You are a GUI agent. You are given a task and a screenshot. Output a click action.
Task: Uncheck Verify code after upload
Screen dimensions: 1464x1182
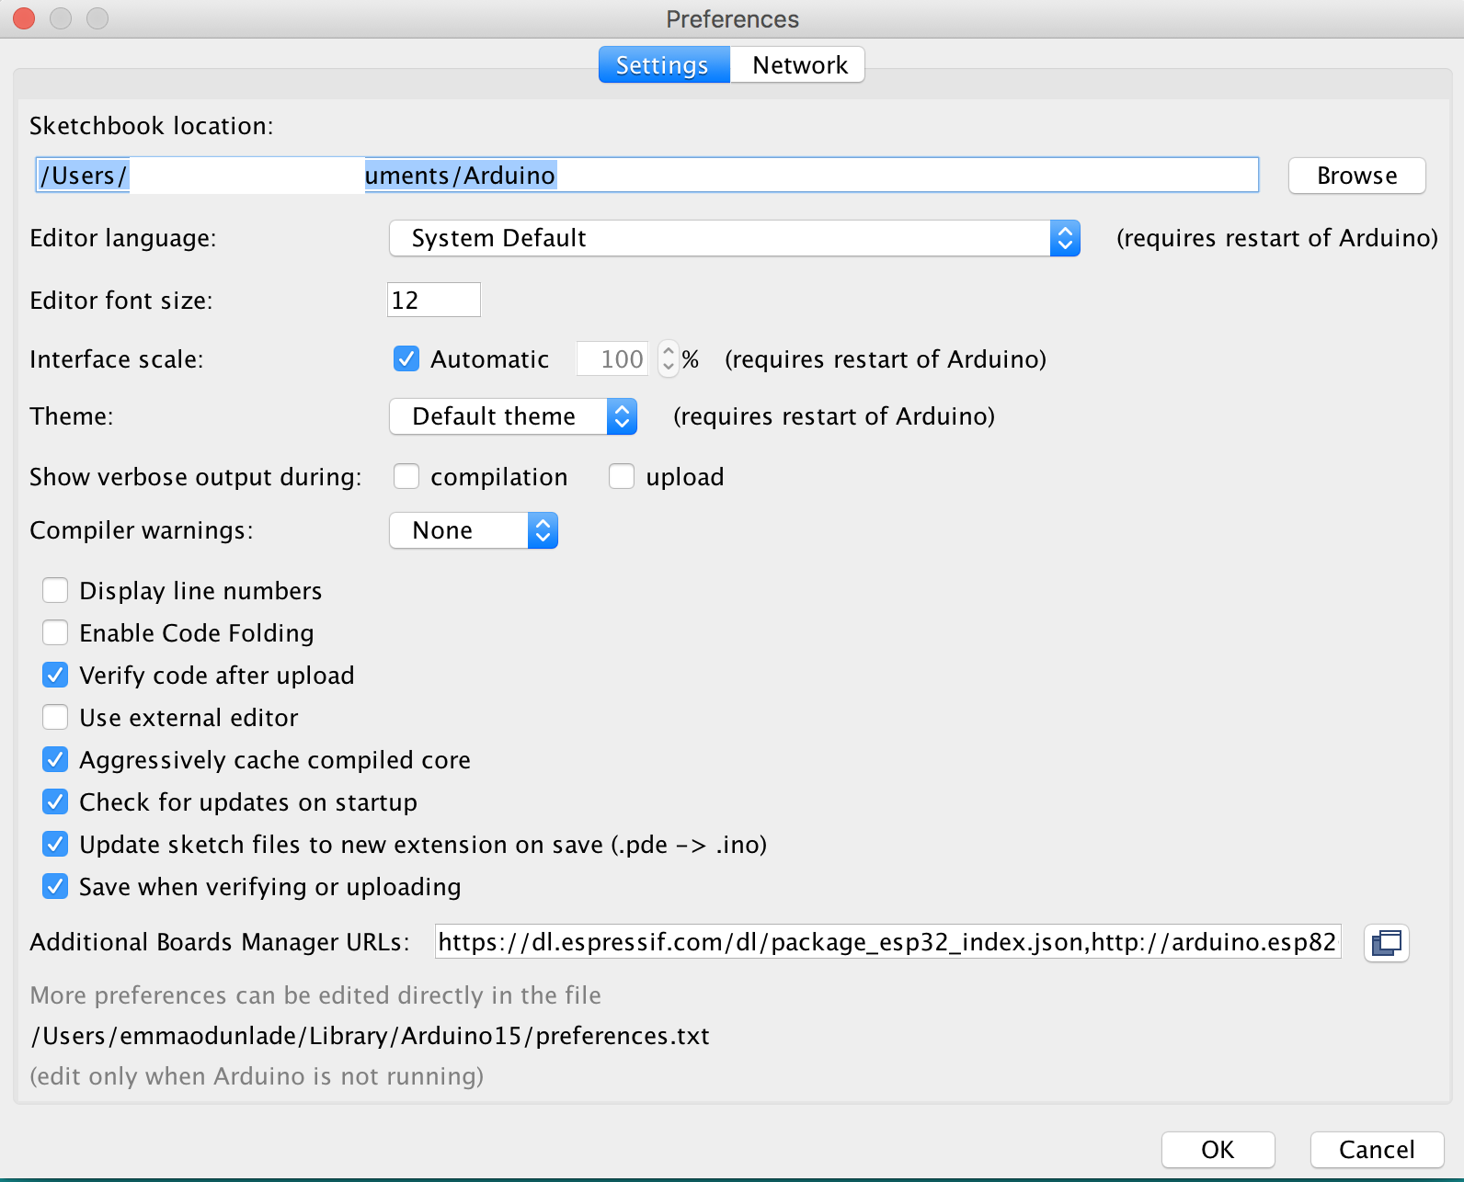[x=55, y=675]
